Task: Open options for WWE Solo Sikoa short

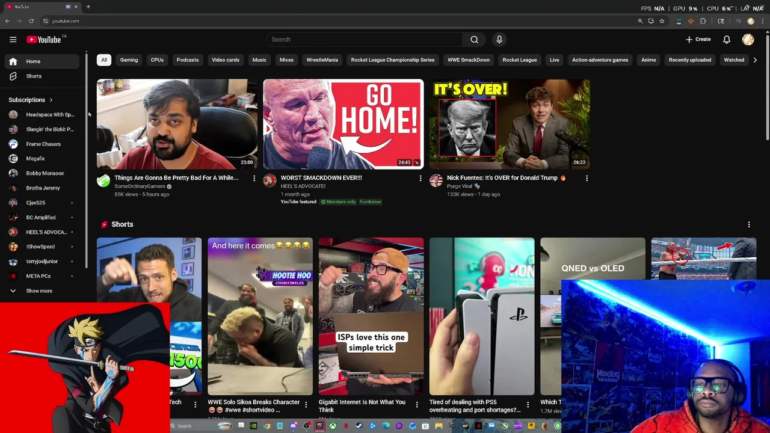Action: tap(306, 405)
